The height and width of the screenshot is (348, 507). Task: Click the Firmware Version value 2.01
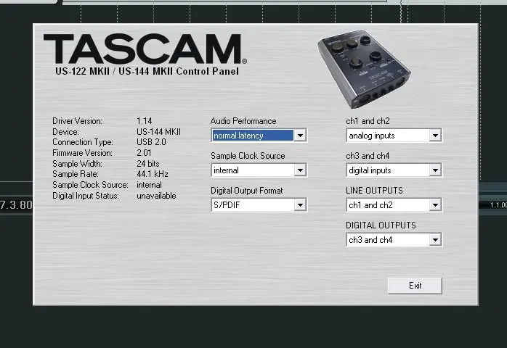145,153
